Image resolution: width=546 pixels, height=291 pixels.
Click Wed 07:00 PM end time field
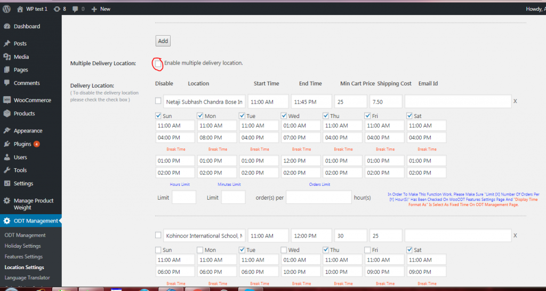pyautogui.click(x=301, y=138)
